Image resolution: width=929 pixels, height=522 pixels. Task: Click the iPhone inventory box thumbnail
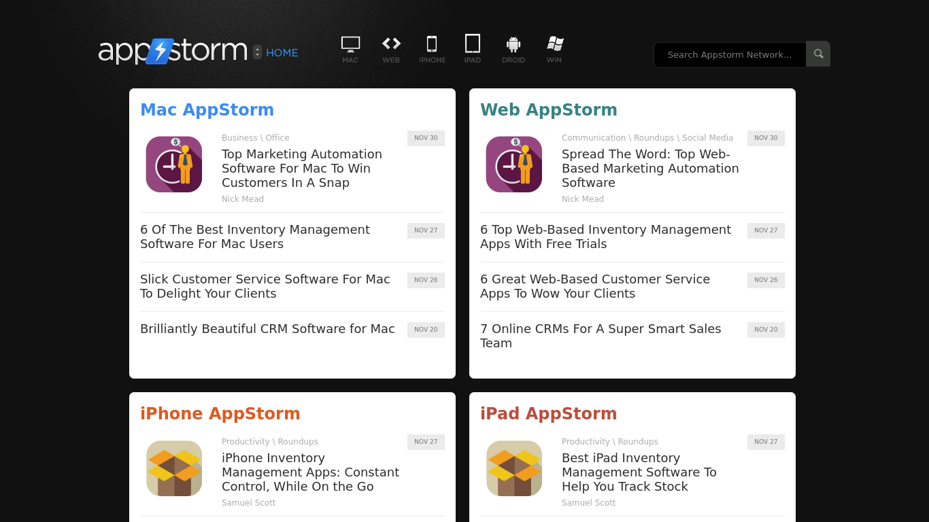pyautogui.click(x=174, y=468)
